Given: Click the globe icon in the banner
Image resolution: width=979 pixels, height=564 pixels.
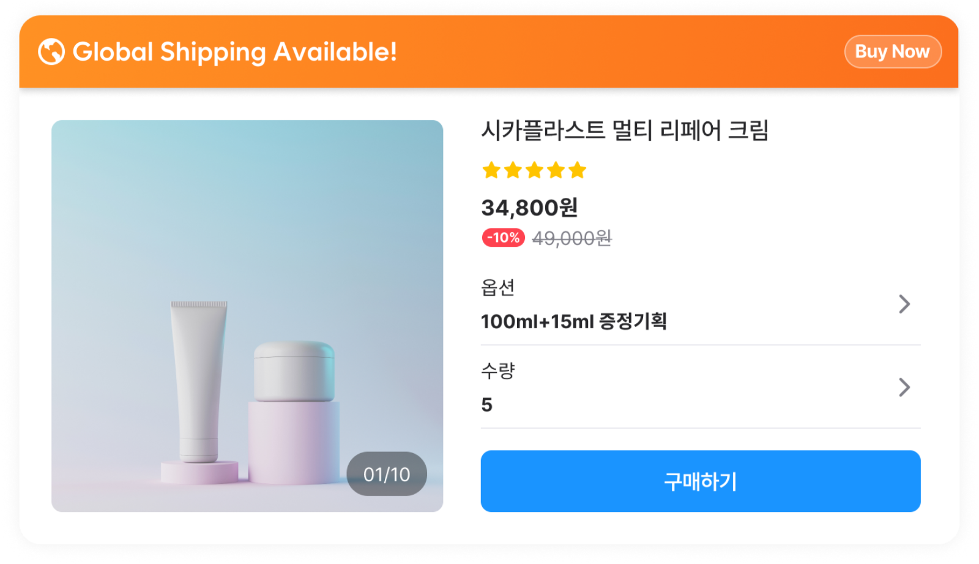Looking at the screenshot, I should (x=51, y=52).
